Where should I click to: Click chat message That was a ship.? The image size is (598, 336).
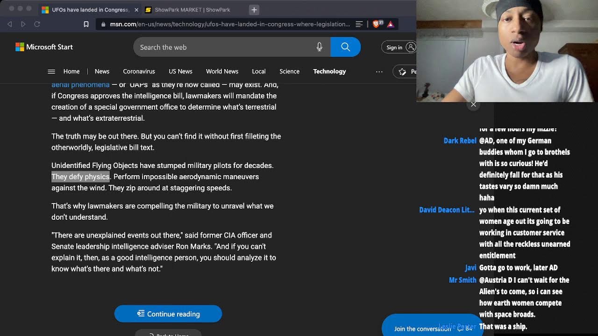coord(503,327)
